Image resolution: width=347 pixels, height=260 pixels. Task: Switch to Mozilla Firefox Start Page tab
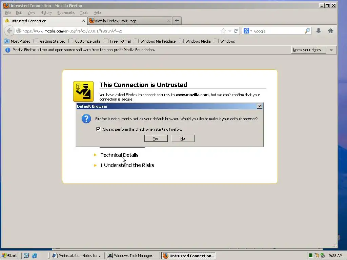point(129,21)
